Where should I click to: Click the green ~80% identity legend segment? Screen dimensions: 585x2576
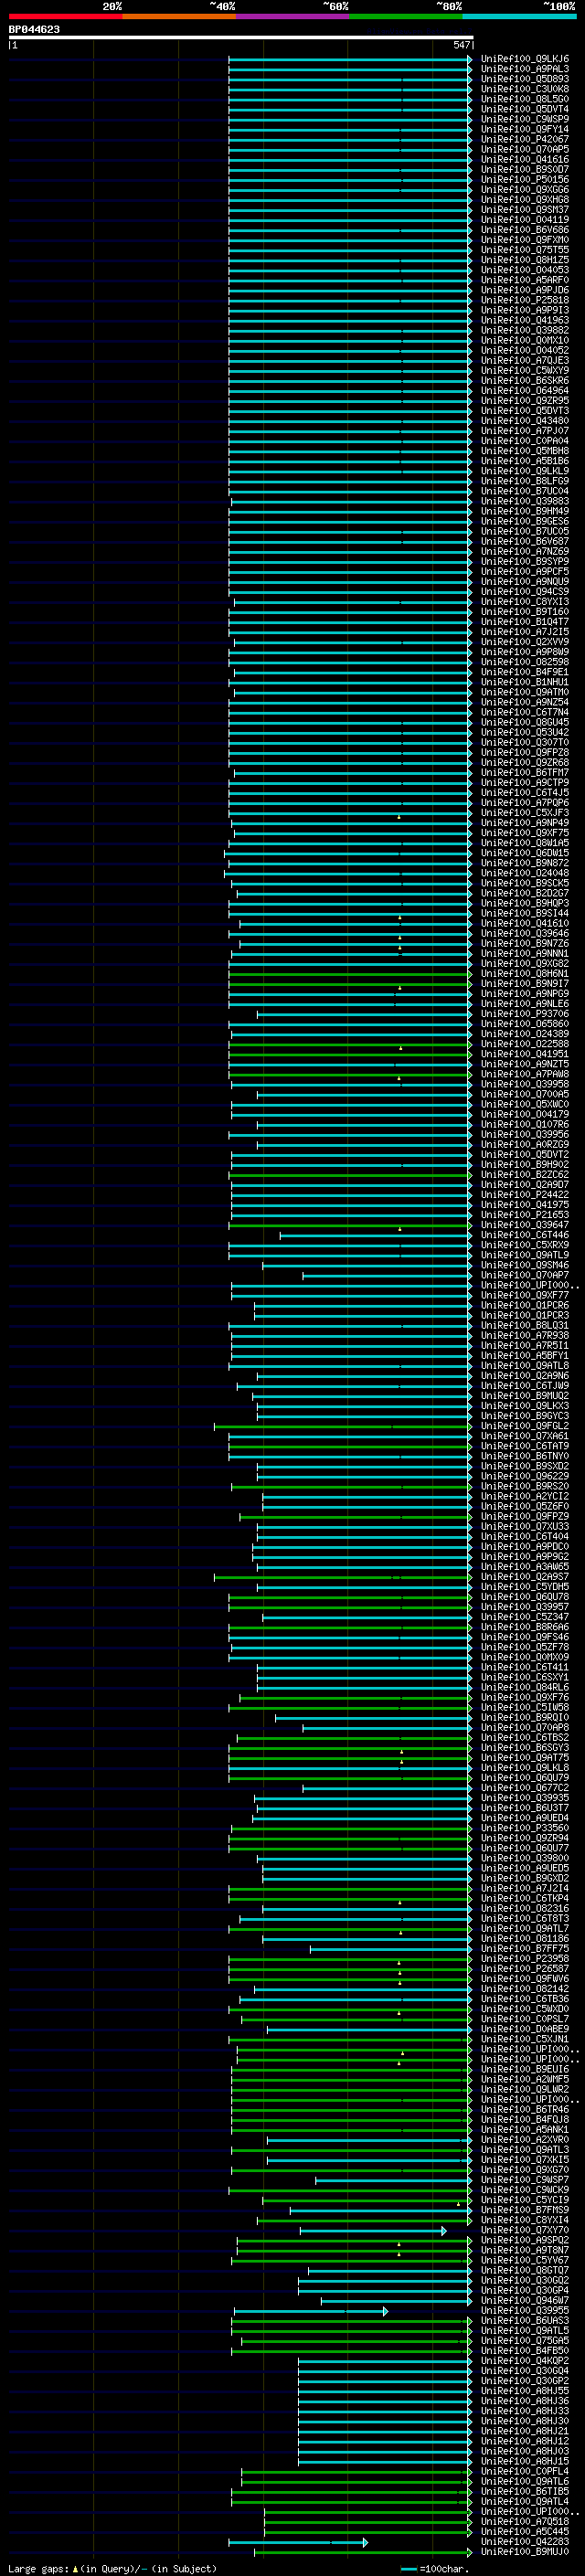(x=406, y=17)
